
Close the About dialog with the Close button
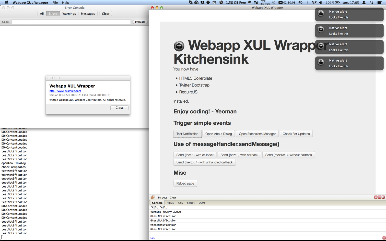coord(119,108)
